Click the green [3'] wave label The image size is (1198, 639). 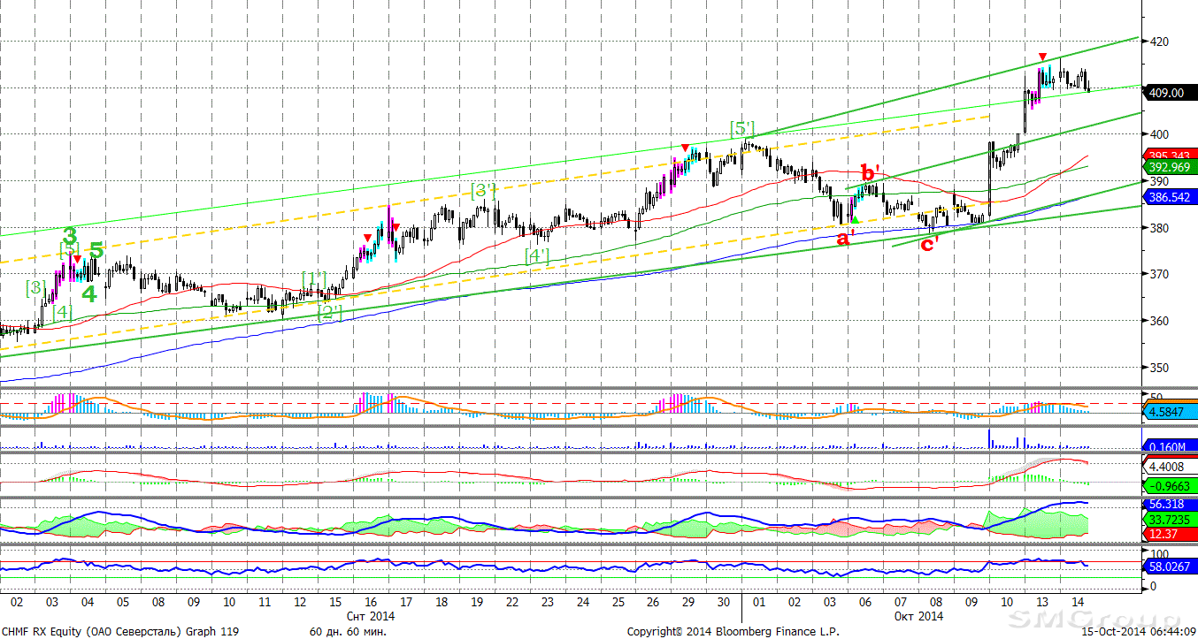(483, 190)
